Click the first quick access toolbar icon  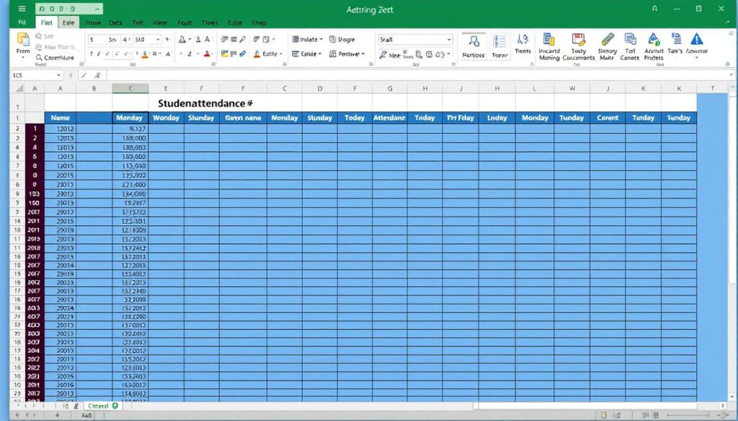tap(42, 9)
